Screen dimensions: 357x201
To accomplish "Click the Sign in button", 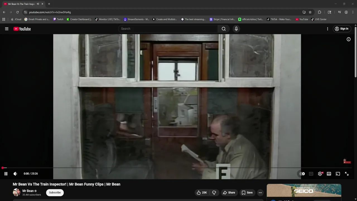I will pyautogui.click(x=342, y=29).
